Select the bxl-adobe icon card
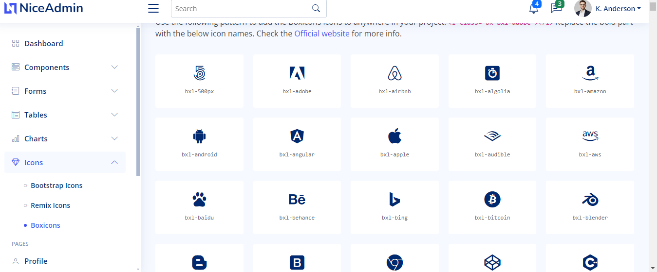The width and height of the screenshot is (657, 272). pyautogui.click(x=297, y=81)
